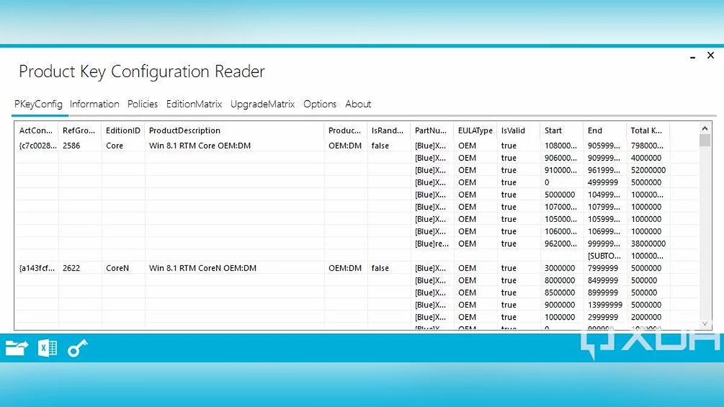Select the Total value 2000000
724x407 pixels.
[x=646, y=317]
